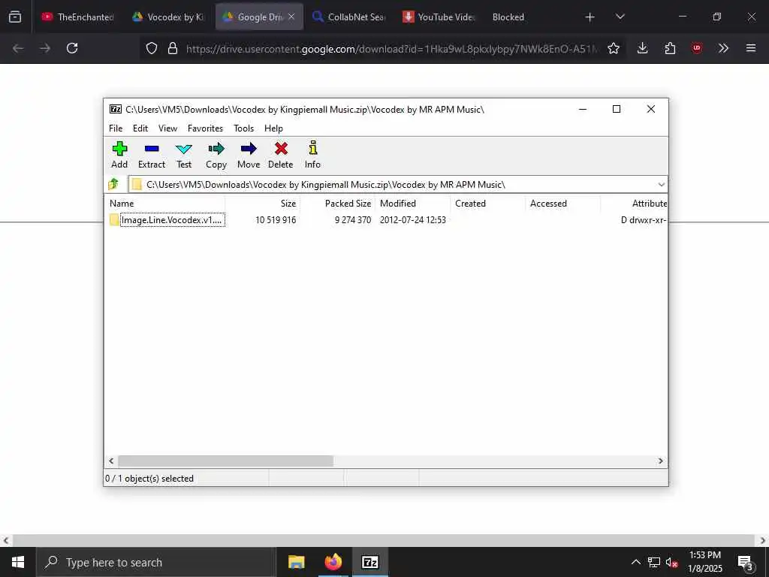Open Firefox from taskbar
The width and height of the screenshot is (769, 577).
[333, 562]
